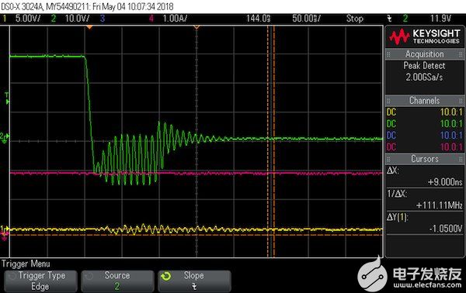Viewport: 466px width, 293px height.
Task: Select the orange trigger position marker
Action: (89, 27)
